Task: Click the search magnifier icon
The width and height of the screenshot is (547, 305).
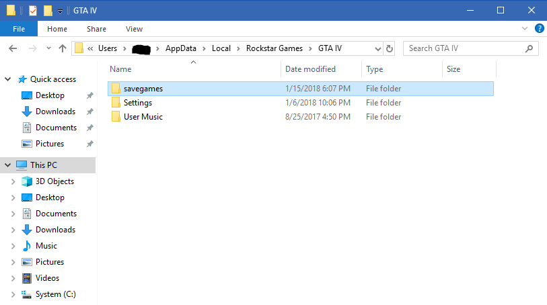Action: (529, 49)
